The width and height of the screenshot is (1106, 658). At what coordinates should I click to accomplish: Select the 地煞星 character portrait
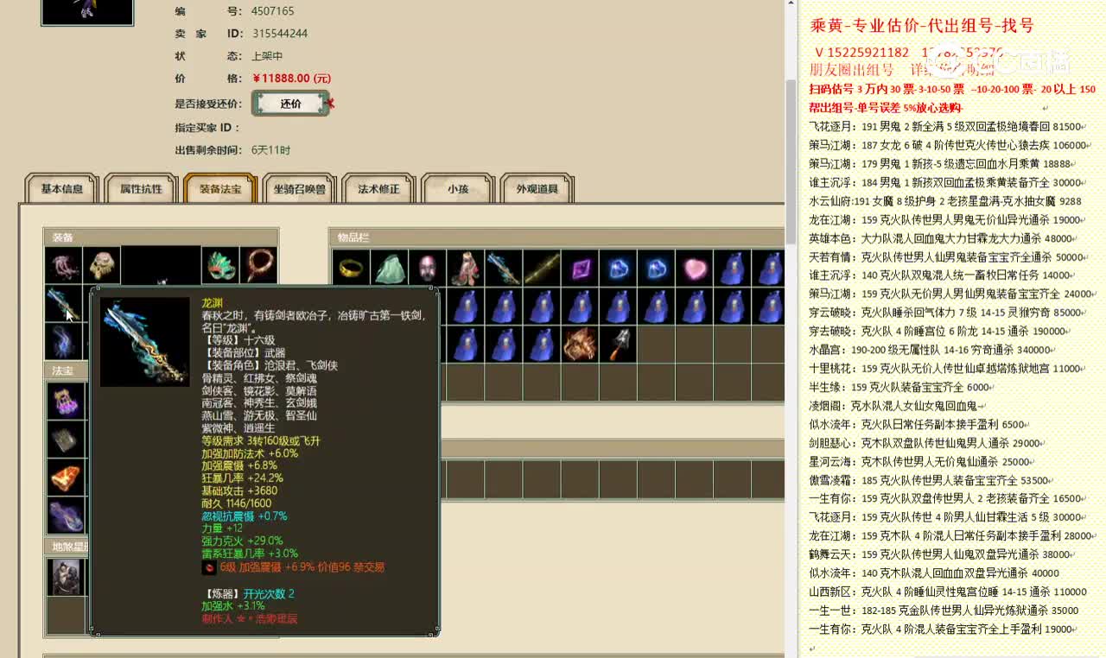(66, 577)
